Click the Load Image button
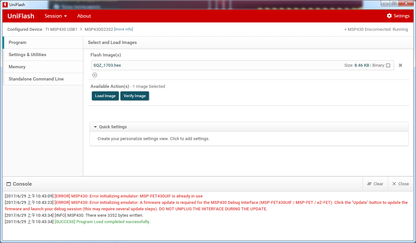416x243 pixels. pos(105,96)
